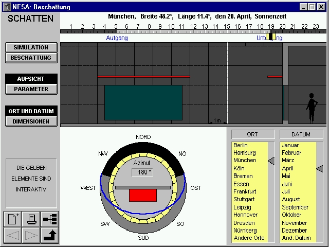
Task: Click the NESA window system menu icon
Action: [x=7, y=7]
